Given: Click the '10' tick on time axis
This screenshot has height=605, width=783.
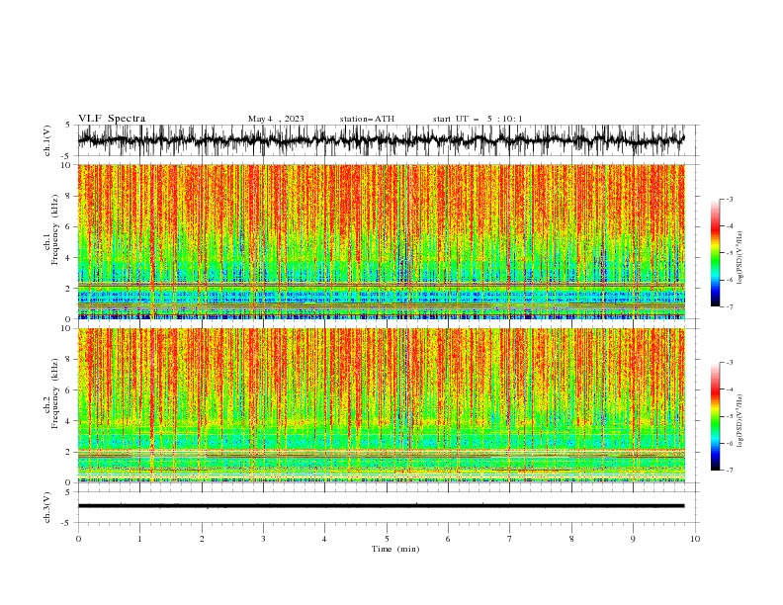Looking at the screenshot, I should pyautogui.click(x=695, y=539).
